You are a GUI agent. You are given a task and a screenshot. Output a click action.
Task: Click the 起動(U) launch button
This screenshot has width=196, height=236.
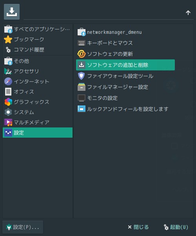(x=176, y=227)
